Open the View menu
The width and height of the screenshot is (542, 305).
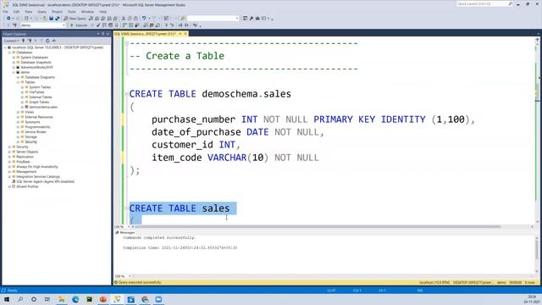coord(28,12)
